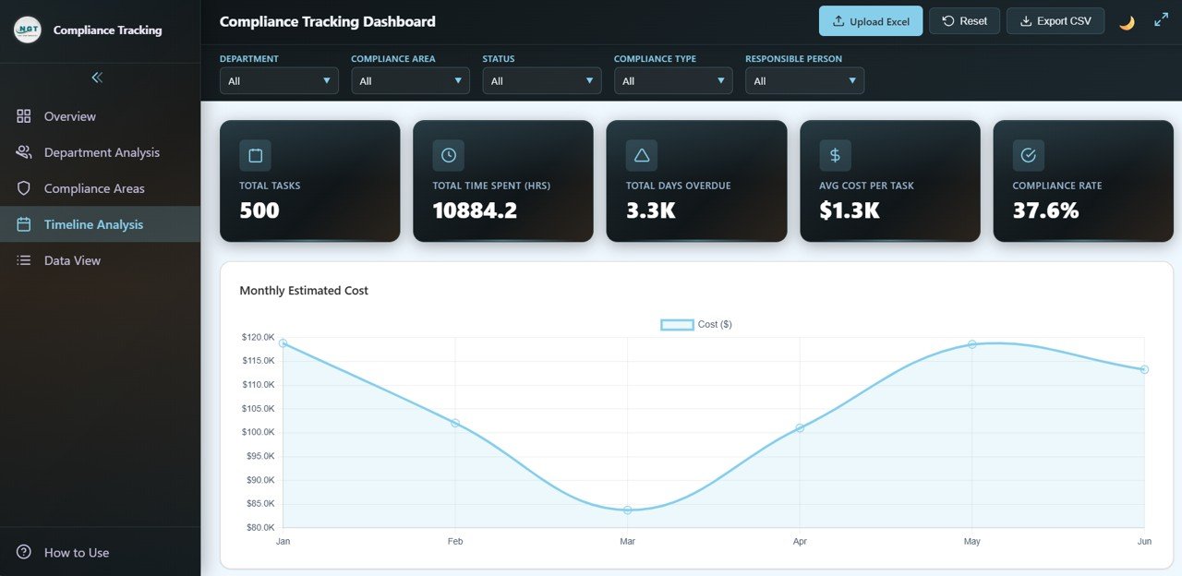Click the Export CSV button

point(1055,21)
